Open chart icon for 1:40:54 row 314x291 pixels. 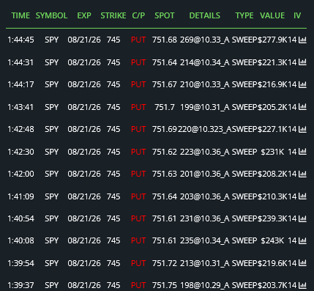[302, 218]
